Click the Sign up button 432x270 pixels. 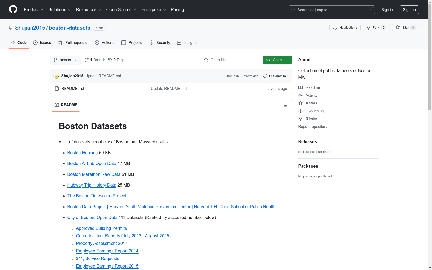coord(409,10)
